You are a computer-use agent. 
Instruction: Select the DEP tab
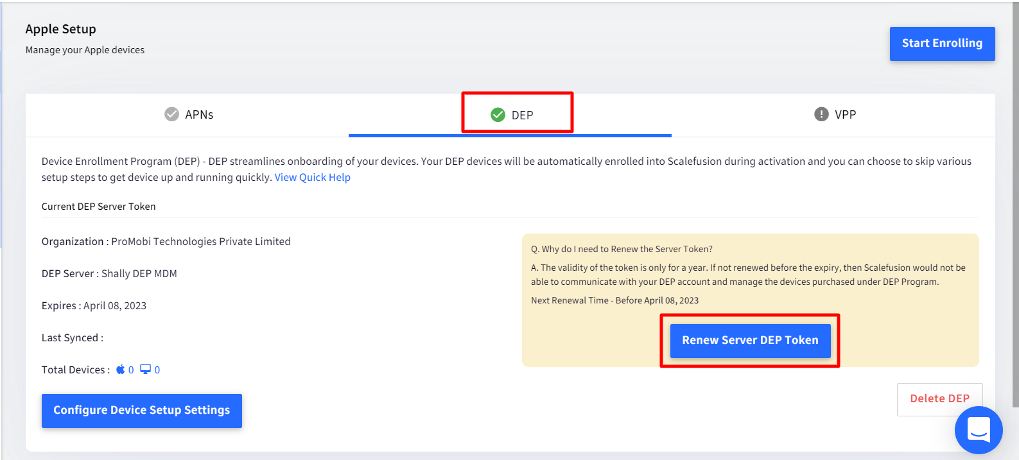(510, 115)
